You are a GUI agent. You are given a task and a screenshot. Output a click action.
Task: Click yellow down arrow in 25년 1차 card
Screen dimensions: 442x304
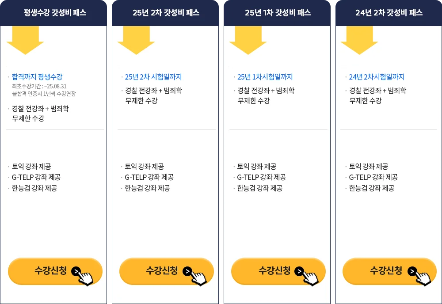[248, 40]
